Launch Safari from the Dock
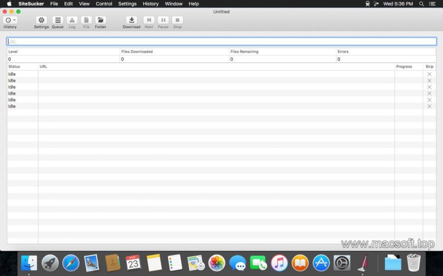443x276 pixels. 71,263
